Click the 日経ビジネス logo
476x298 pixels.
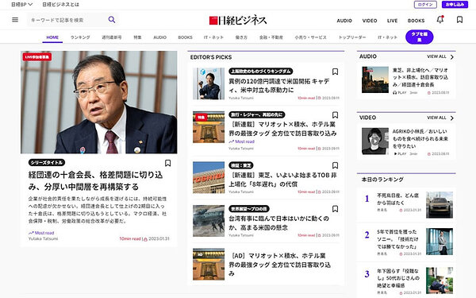pos(238,21)
